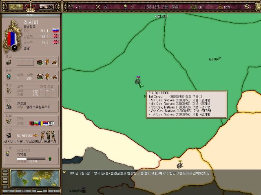This screenshot has height=195, width=261.
Task: Click the rightmost dot button below minimap
Action: click(x=54, y=191)
